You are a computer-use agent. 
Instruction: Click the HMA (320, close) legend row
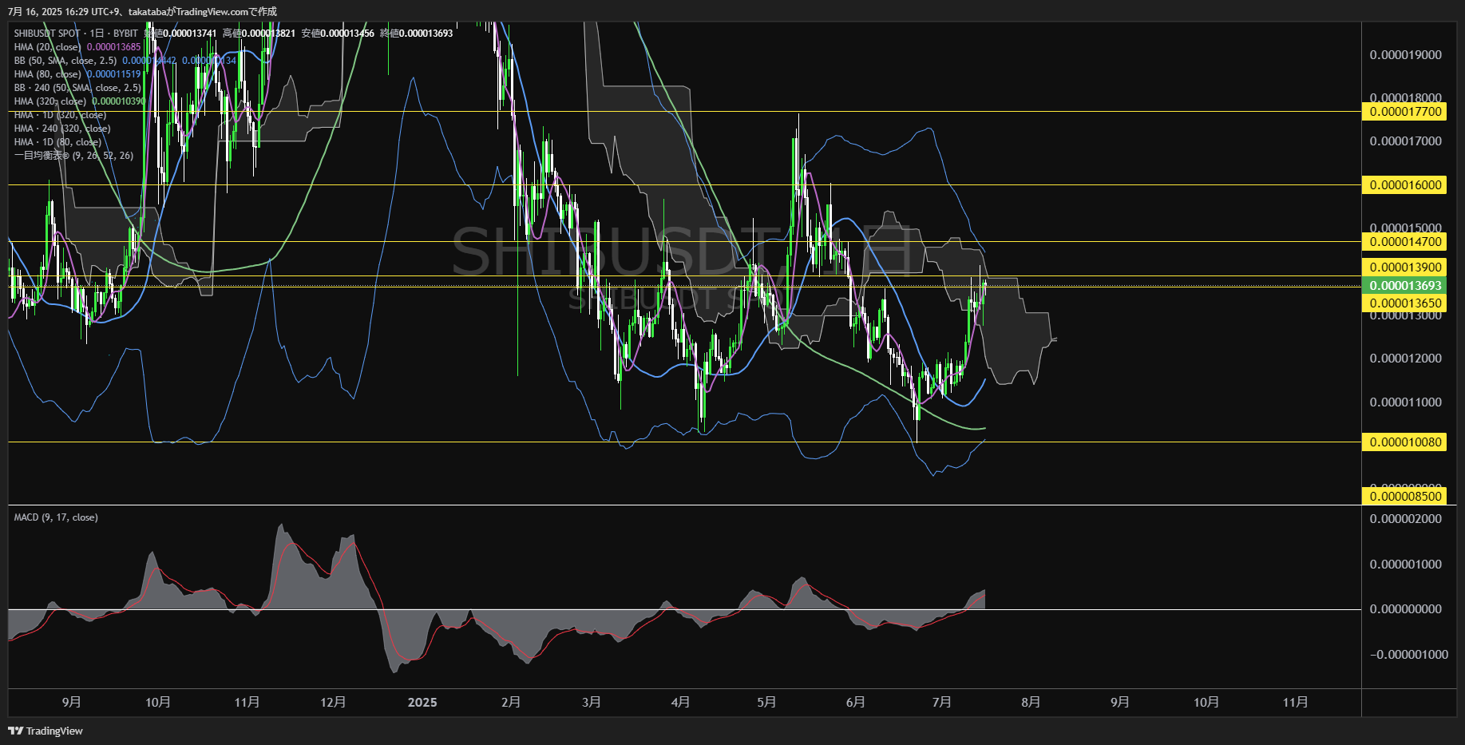click(80, 101)
